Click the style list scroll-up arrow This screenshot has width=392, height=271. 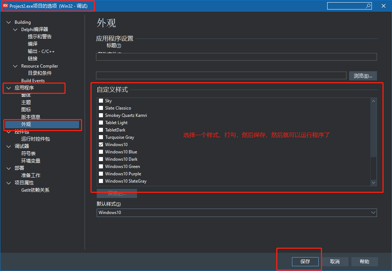click(x=374, y=101)
